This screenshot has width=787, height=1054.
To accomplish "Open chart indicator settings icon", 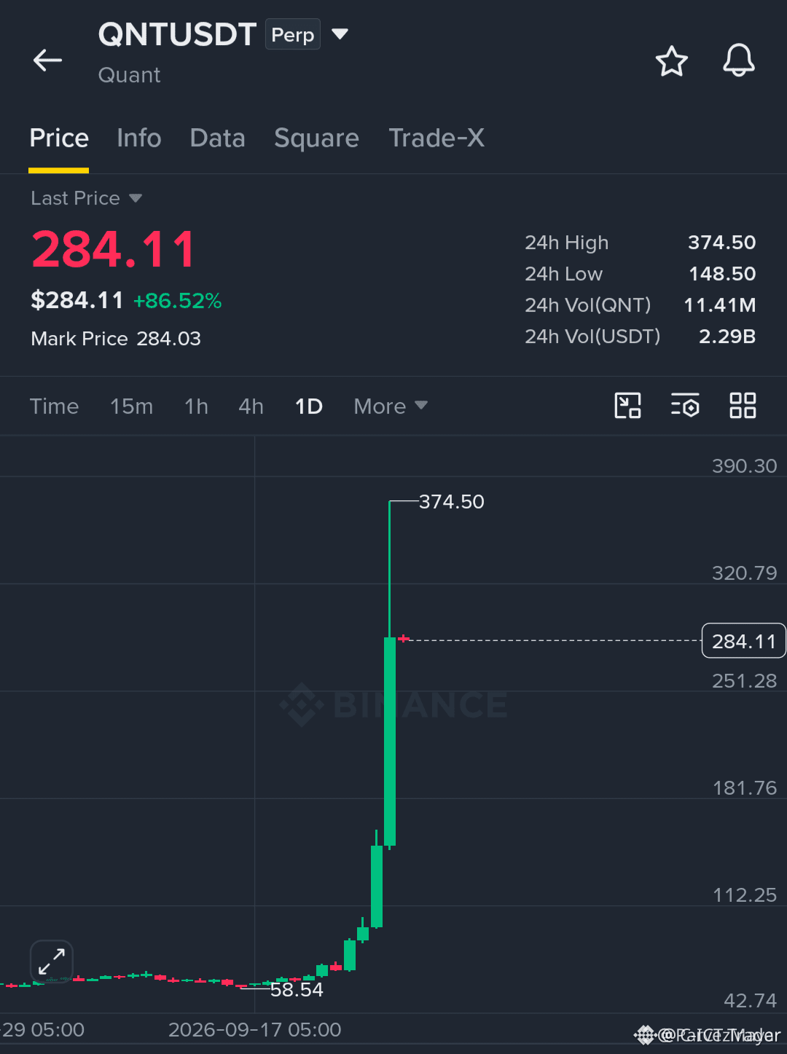I will click(685, 406).
